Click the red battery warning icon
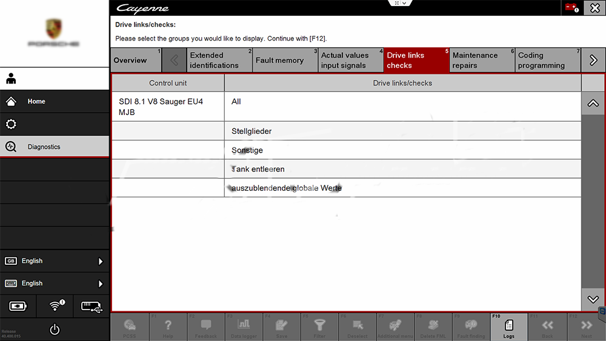Image resolution: width=606 pixels, height=341 pixels. point(571,8)
